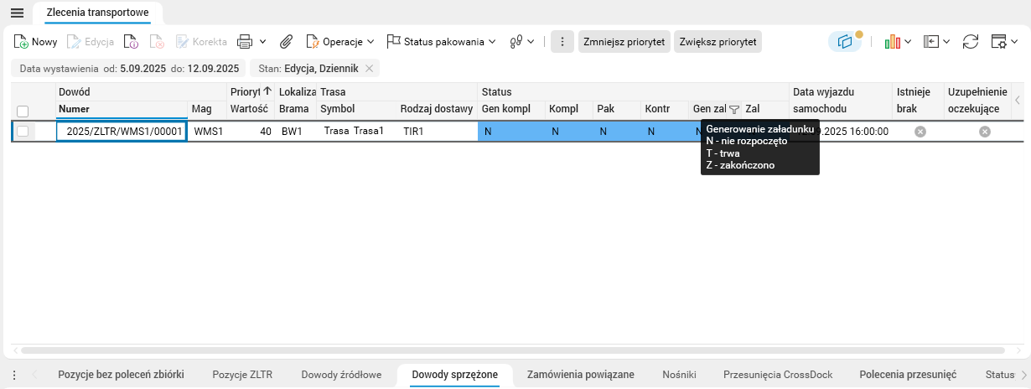
Task: Open attachments via paperclip icon
Action: pos(286,41)
